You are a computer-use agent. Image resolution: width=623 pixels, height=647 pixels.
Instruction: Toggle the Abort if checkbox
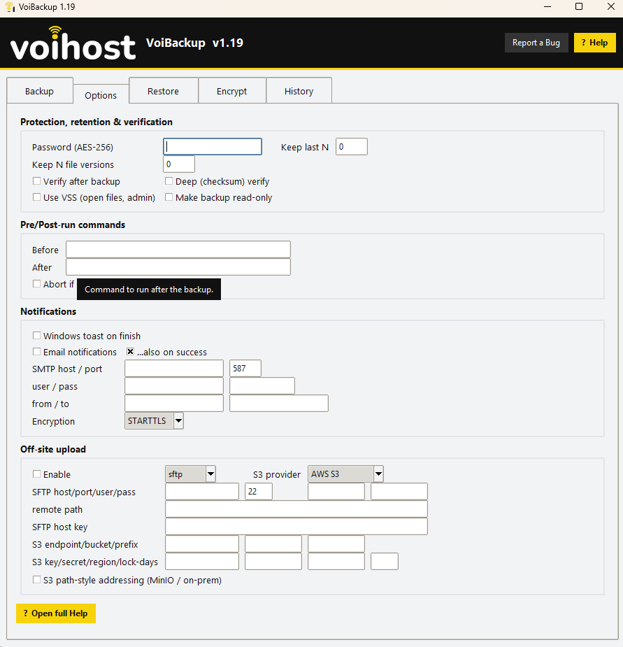(x=37, y=284)
